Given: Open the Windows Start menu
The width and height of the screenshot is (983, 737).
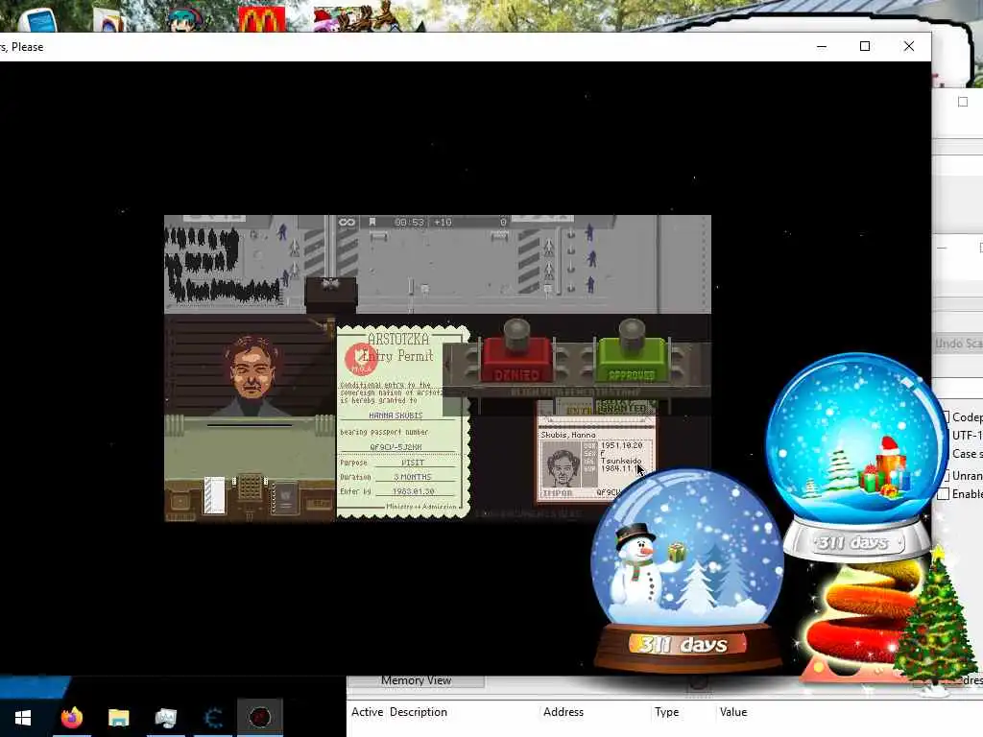Looking at the screenshot, I should coord(23,717).
